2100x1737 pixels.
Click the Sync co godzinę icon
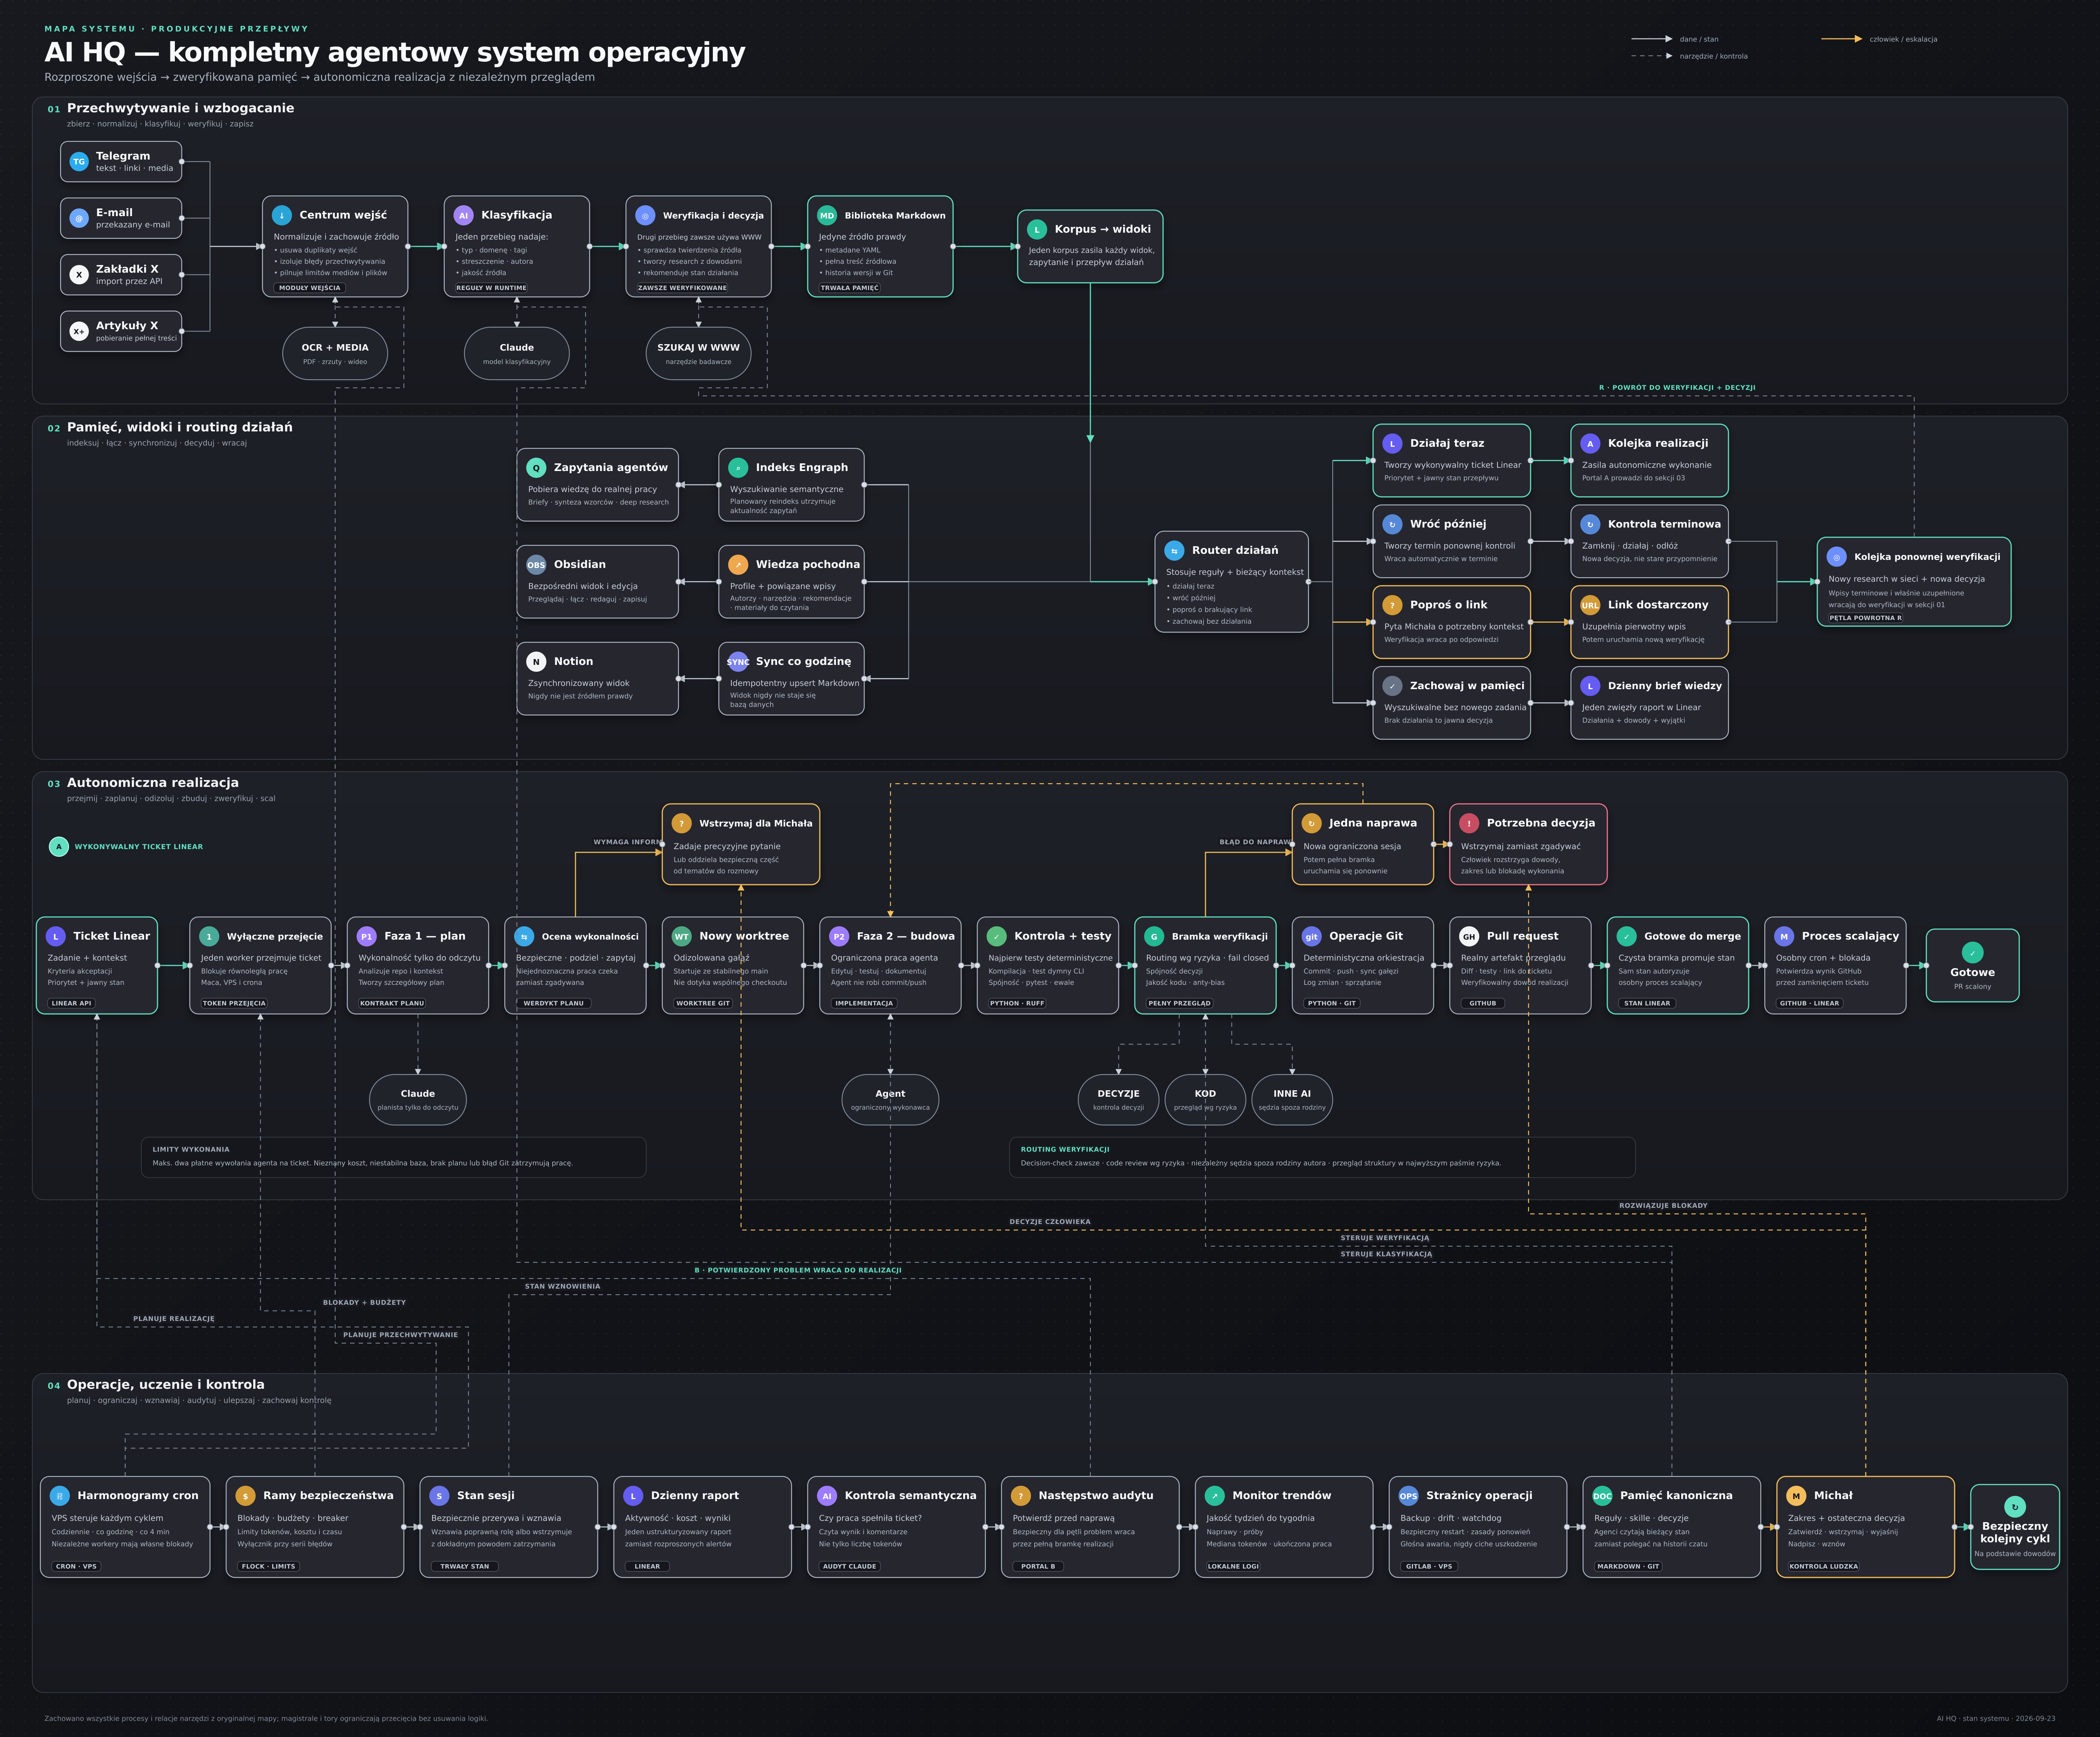tap(738, 661)
